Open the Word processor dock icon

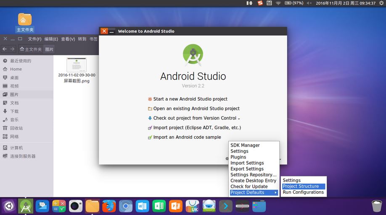pos(142,206)
